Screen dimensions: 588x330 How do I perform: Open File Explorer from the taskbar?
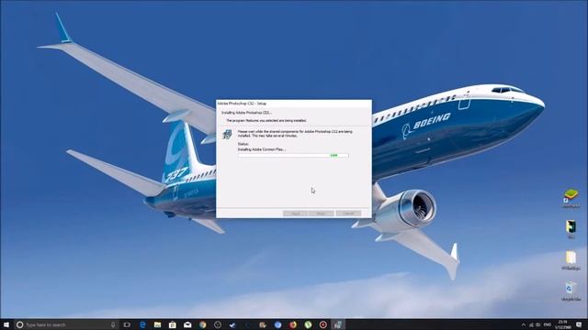pyautogui.click(x=157, y=324)
